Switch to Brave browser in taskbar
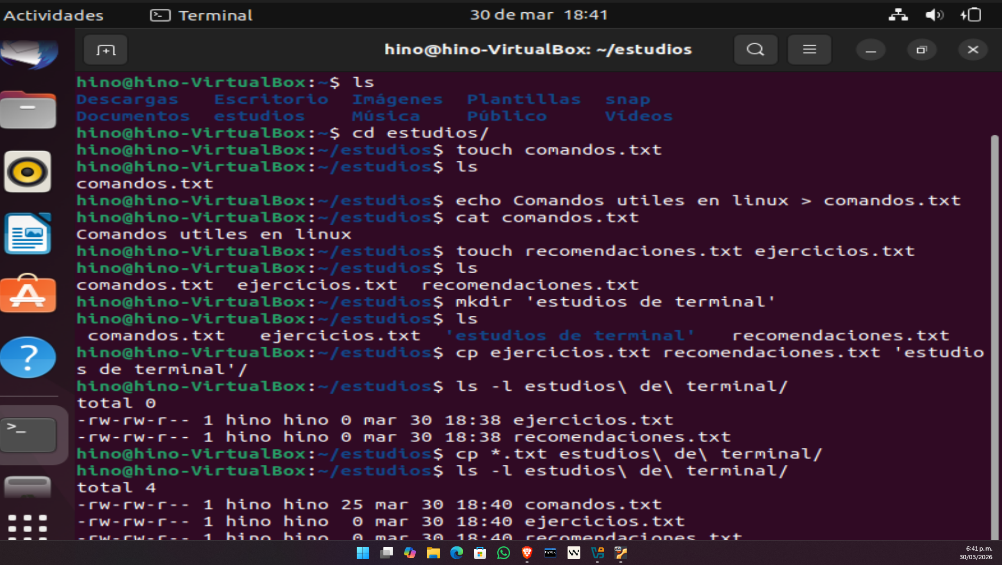Image resolution: width=1002 pixels, height=565 pixels. point(527,553)
